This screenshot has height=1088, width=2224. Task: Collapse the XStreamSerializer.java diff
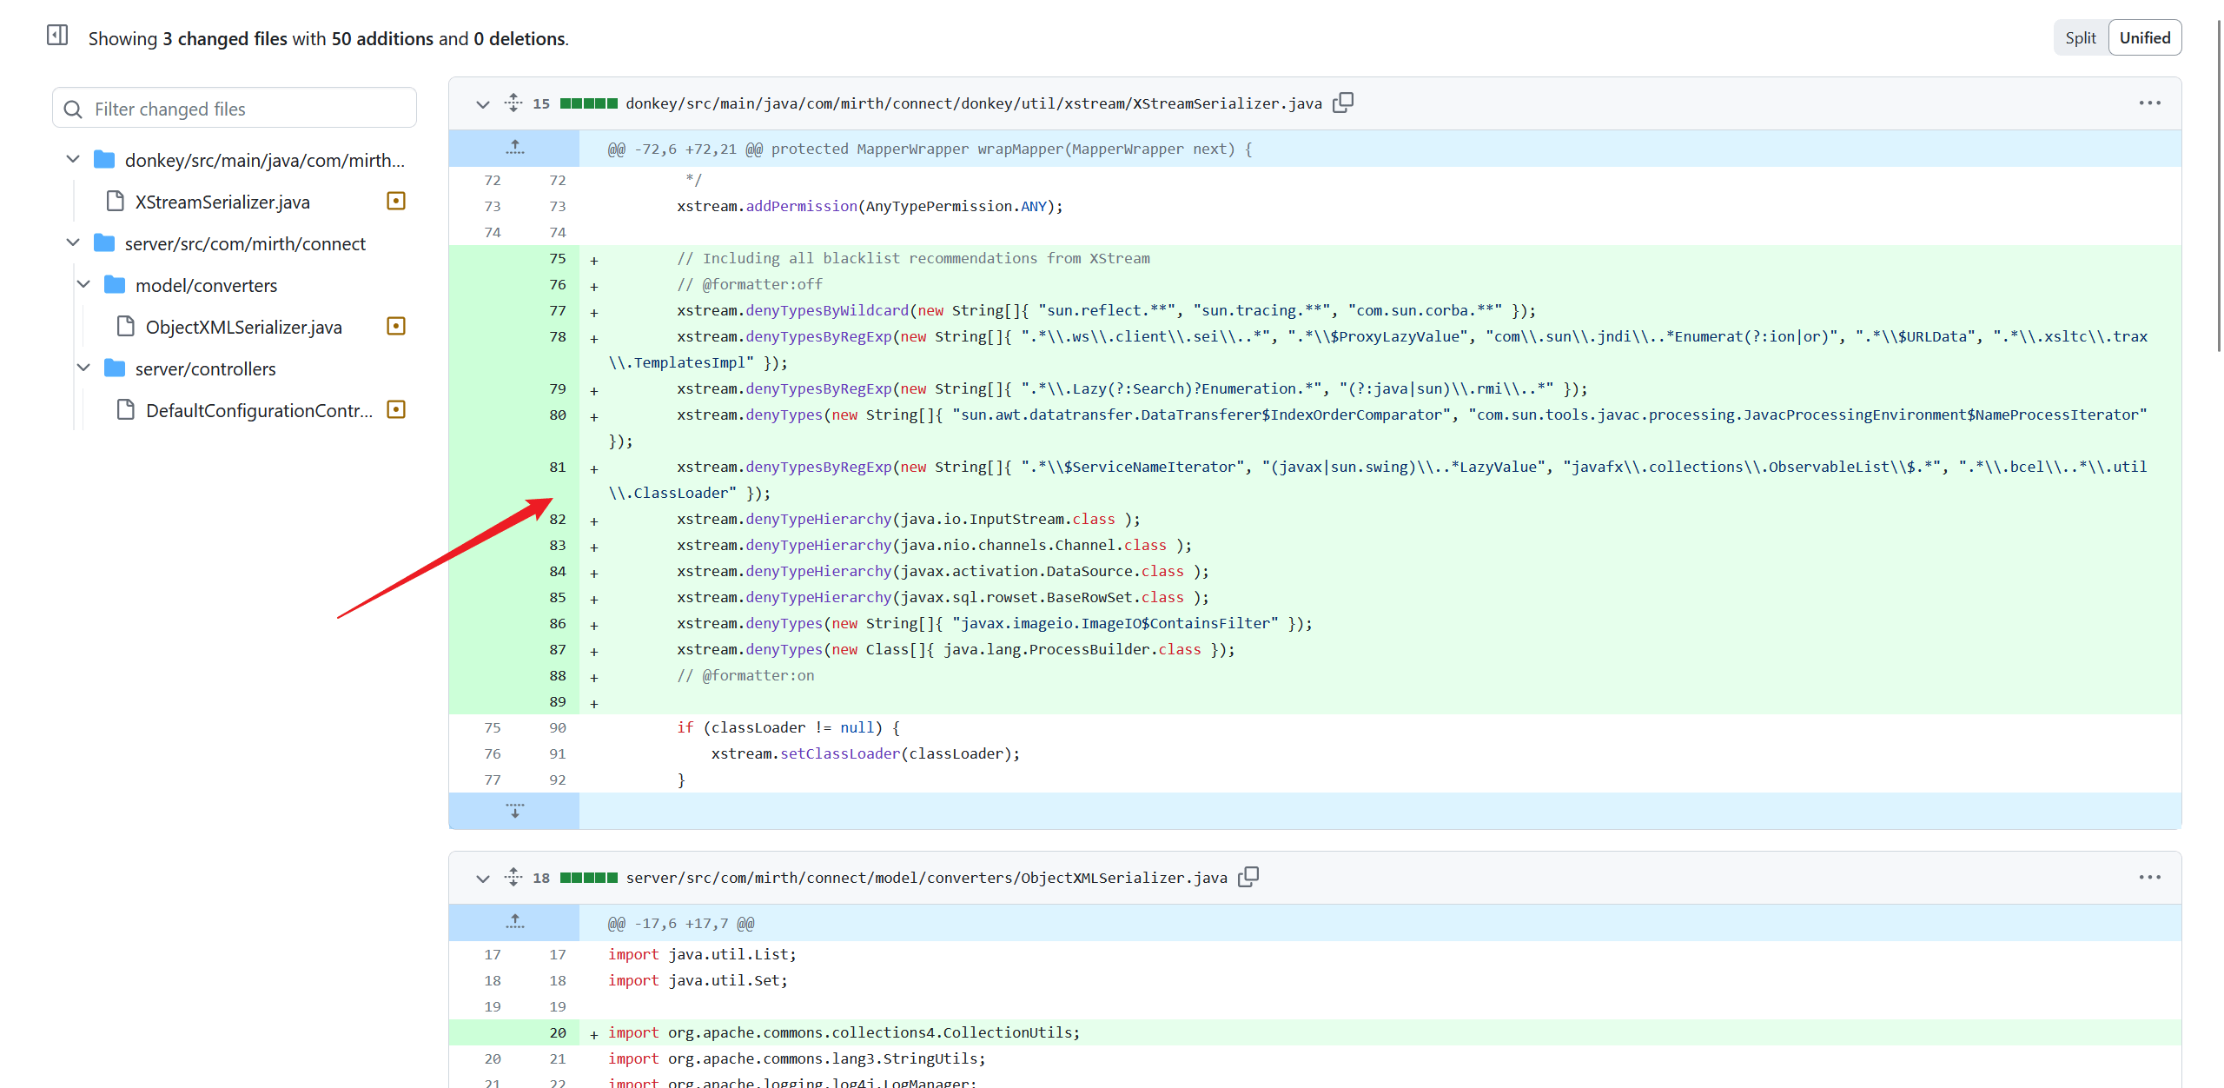click(x=483, y=104)
